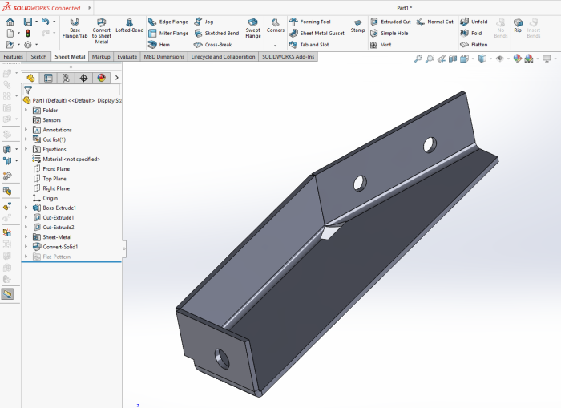Image resolution: width=561 pixels, height=408 pixels.
Task: Expand the Boss-Extrude1 feature
Action: click(x=26, y=208)
